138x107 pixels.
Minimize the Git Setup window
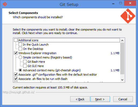[x=113, y=4]
